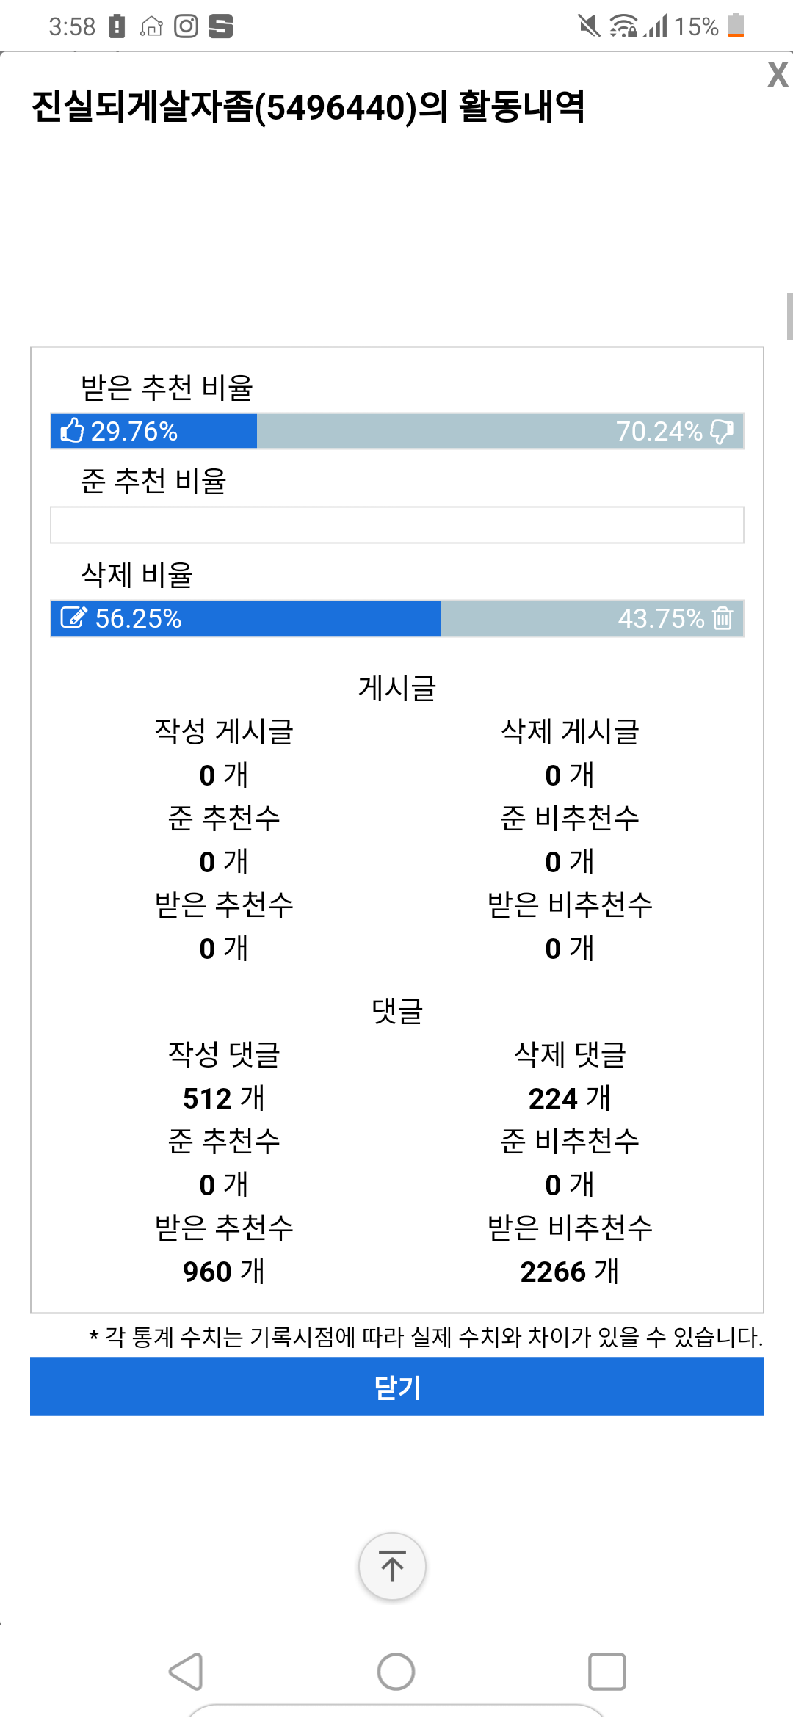This screenshot has width=793, height=1718.
Task: Tap the blue 닫기 button
Action: pyautogui.click(x=396, y=1386)
